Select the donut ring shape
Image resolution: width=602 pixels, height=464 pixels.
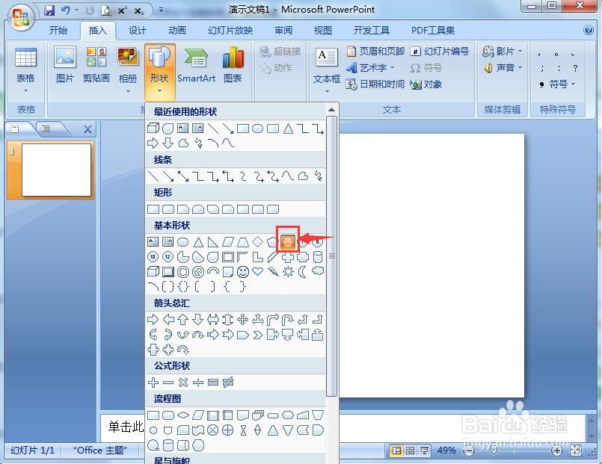tap(182, 272)
